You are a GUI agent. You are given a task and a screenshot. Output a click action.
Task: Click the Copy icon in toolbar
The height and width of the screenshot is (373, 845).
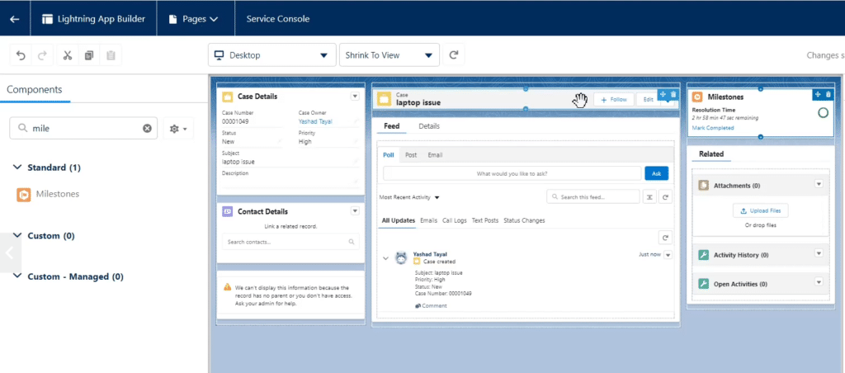[89, 55]
